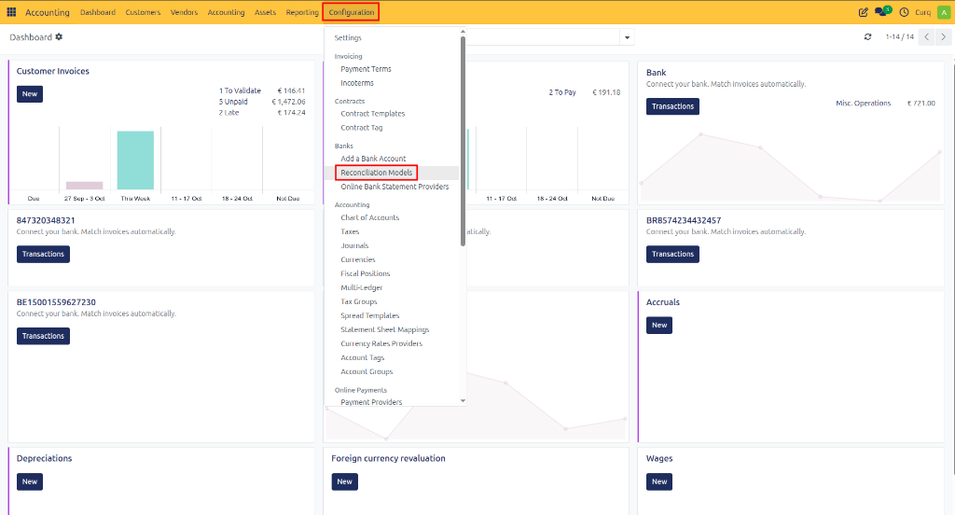Click the edit pencil icon in top bar

pyautogui.click(x=863, y=12)
